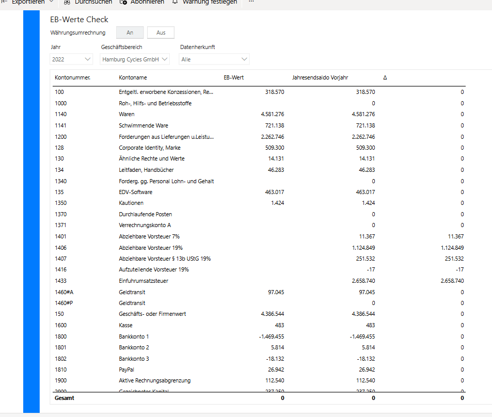Open the Jahr dropdown showing 2022
Screen dimensions: 492x417
71,59
